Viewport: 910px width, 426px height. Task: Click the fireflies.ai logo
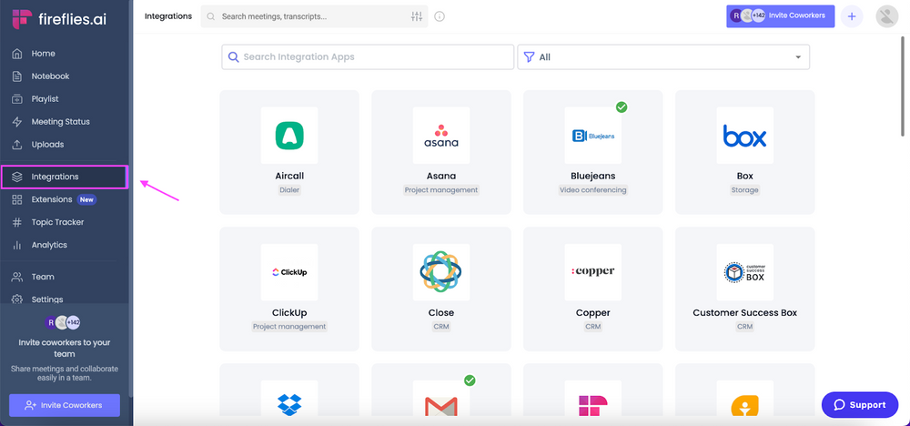(59, 19)
